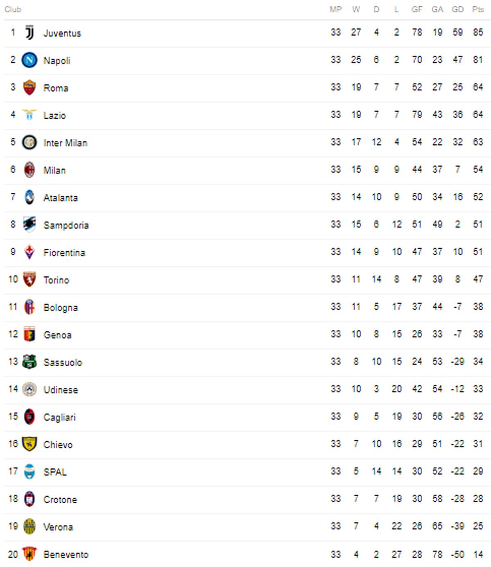
Task: Click the Juventus club crest icon
Action: 29,33
